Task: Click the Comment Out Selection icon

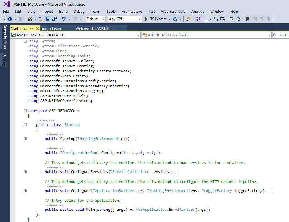Action: [x=232, y=19]
